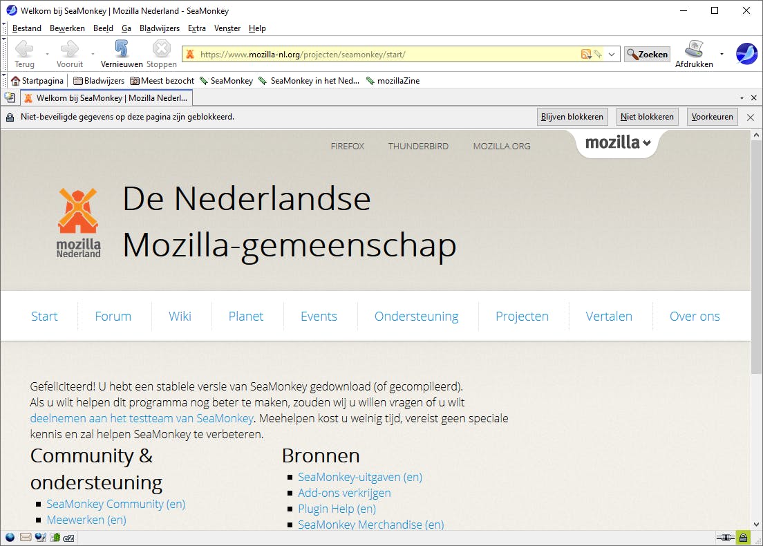Click the THUNDERBIRD header link
This screenshot has height=546, width=763.
point(419,146)
